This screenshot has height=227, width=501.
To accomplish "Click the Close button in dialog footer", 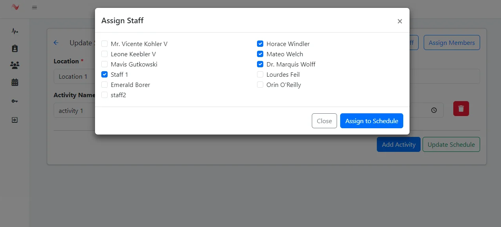I will 324,121.
